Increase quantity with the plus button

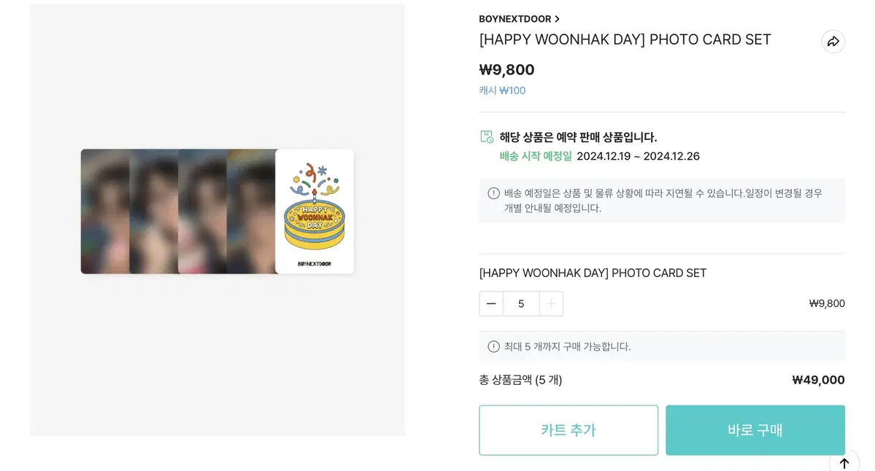point(551,304)
